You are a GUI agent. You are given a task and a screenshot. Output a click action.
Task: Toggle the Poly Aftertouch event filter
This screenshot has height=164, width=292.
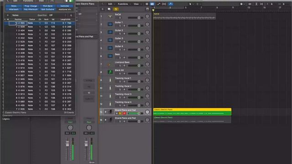click(31, 9)
